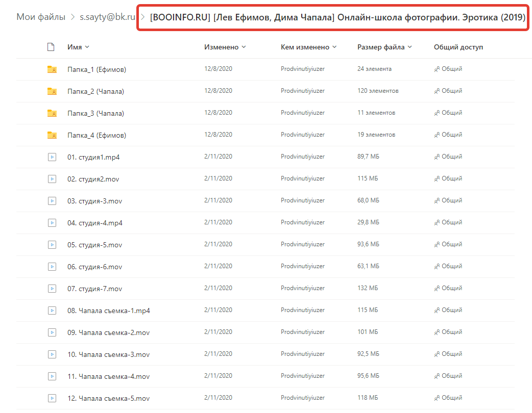Open file 10. Чапала съемка-3.mov
Viewport: 532px width, 413px height.
[x=109, y=355]
